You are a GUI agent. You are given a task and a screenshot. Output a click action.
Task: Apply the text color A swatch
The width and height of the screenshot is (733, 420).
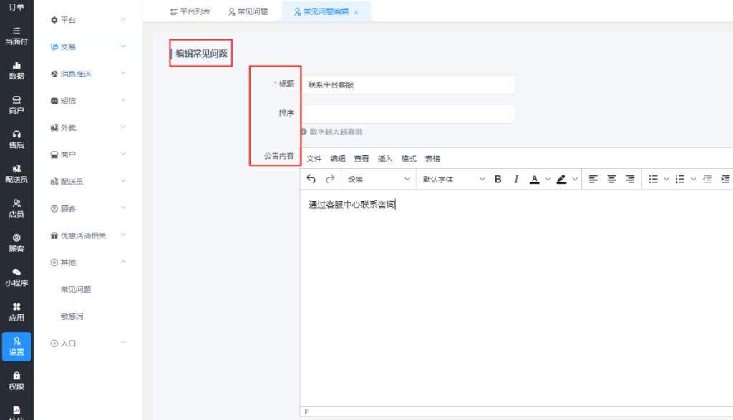tap(534, 179)
